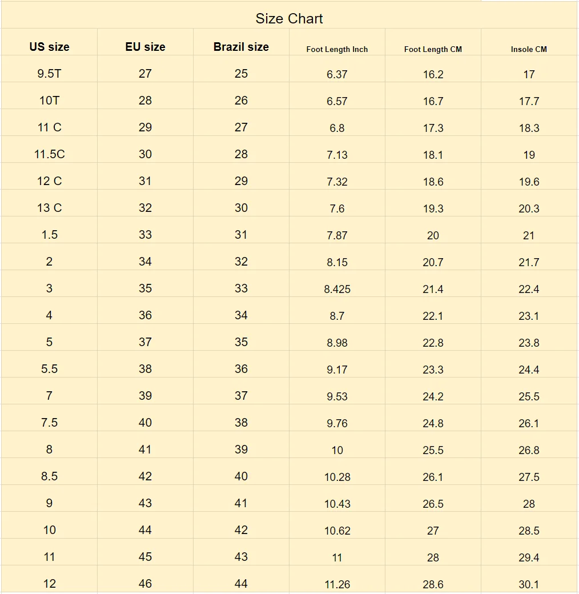The width and height of the screenshot is (579, 594).
Task: Select the US size column header
Action: 49,47
